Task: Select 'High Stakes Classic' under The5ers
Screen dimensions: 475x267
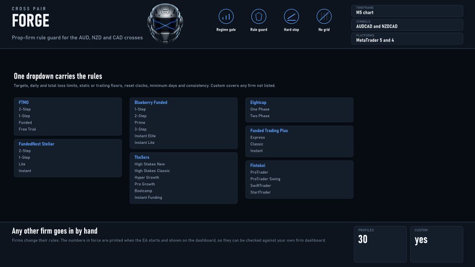Action: [x=152, y=171]
